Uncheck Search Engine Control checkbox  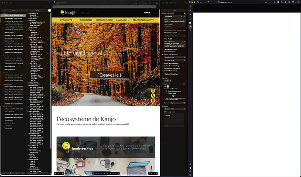163,54
